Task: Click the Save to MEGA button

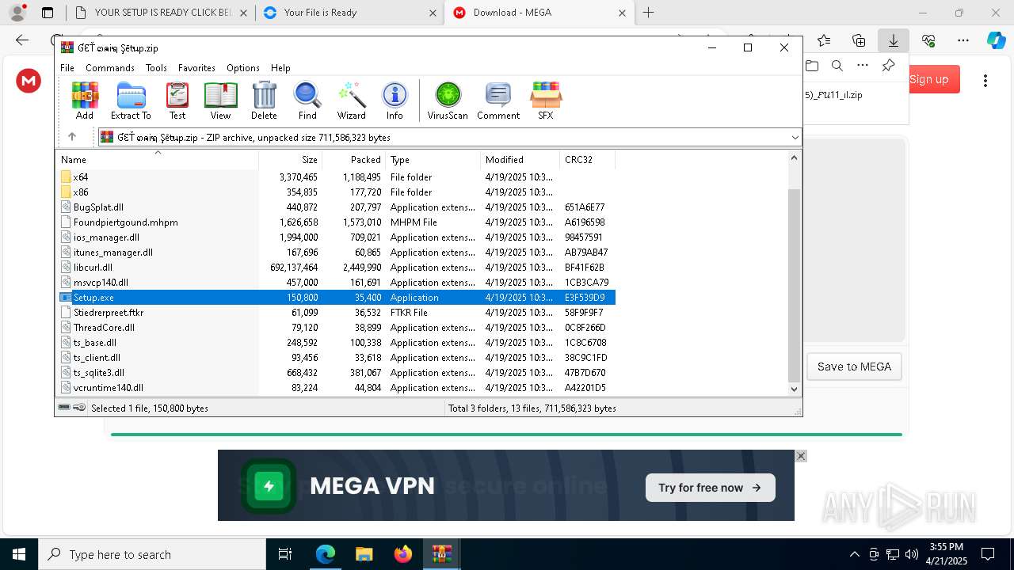Action: tap(854, 367)
